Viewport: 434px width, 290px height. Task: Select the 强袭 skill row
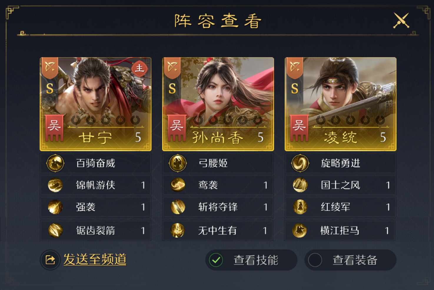96,207
